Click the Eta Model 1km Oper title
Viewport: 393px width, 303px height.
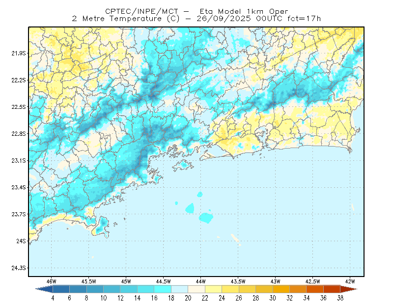pyautogui.click(x=244, y=11)
